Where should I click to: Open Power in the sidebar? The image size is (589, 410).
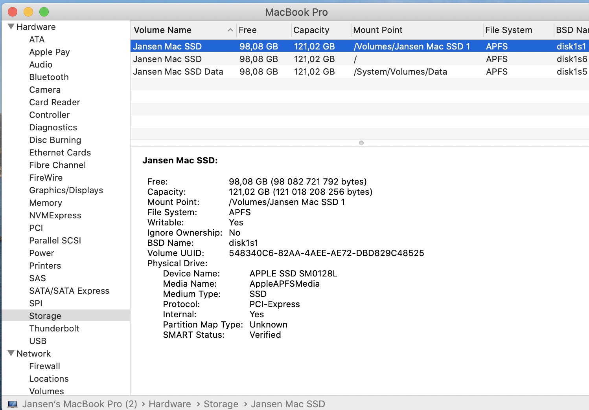click(42, 253)
